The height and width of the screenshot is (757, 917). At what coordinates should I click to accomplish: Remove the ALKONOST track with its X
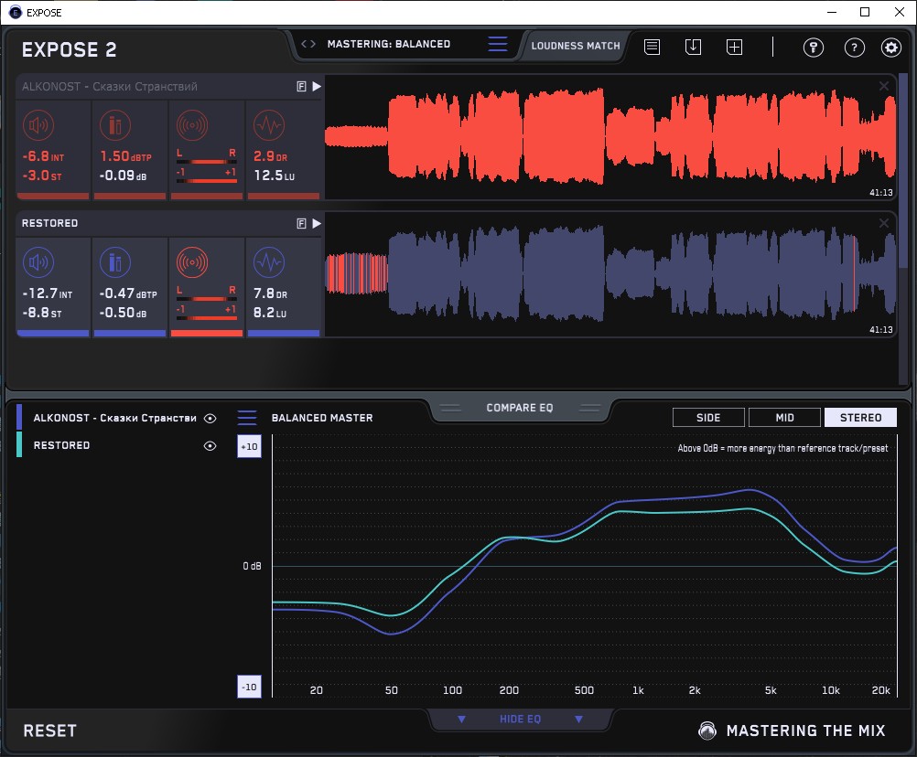[x=884, y=86]
